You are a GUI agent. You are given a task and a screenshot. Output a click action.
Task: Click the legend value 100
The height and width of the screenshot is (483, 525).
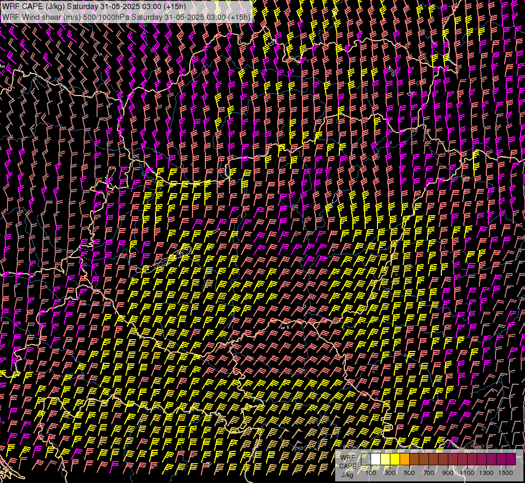371,473
